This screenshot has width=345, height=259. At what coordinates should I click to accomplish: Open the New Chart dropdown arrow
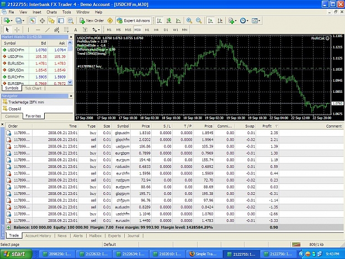[x=12, y=20]
